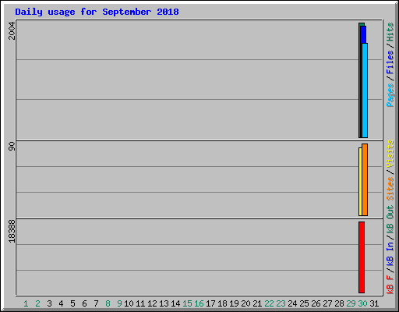Click the Sites legend label
This screenshot has width=399, height=312.
390,189
